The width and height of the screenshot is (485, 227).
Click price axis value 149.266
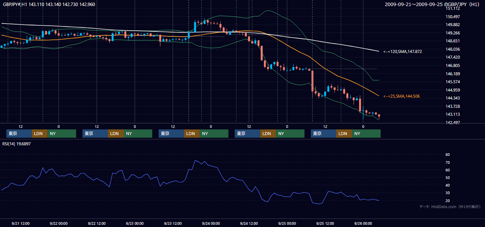(x=453, y=33)
